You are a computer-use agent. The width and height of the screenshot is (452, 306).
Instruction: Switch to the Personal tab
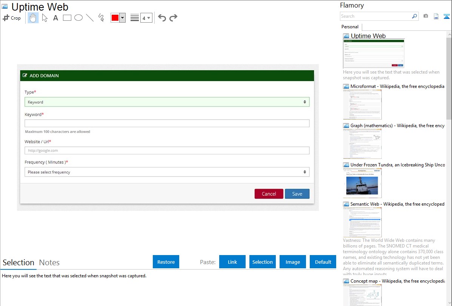point(350,27)
